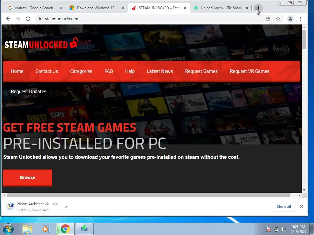Close the downloads bar
Viewport: 314px width, 235px height.
pos(301,207)
